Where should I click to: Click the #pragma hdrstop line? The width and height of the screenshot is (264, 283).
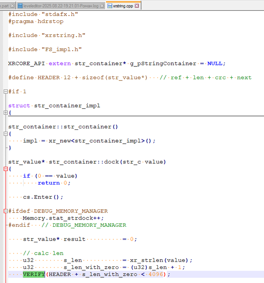point(36,22)
